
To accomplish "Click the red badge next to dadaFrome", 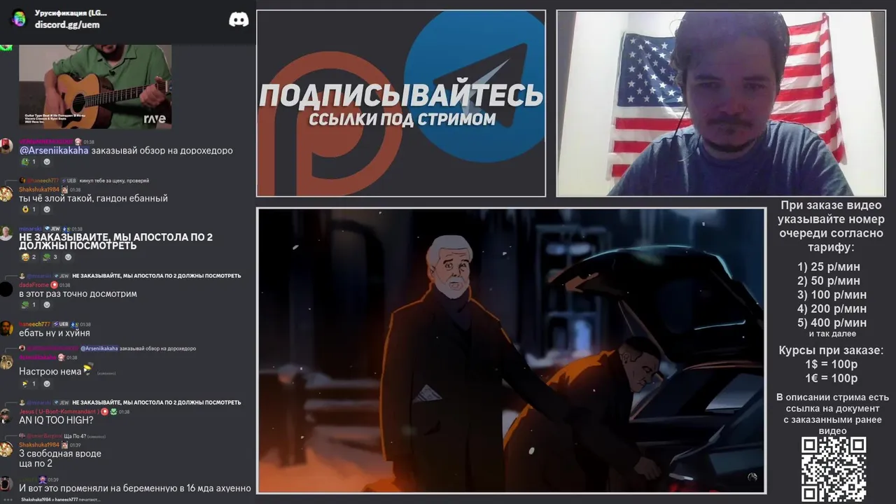I will tap(54, 285).
